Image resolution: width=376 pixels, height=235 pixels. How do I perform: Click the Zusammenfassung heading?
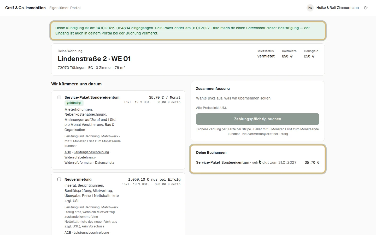pos(213,89)
